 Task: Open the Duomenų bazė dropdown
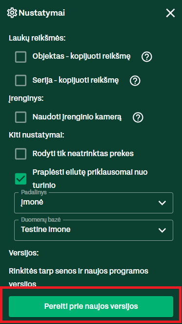click(94, 230)
